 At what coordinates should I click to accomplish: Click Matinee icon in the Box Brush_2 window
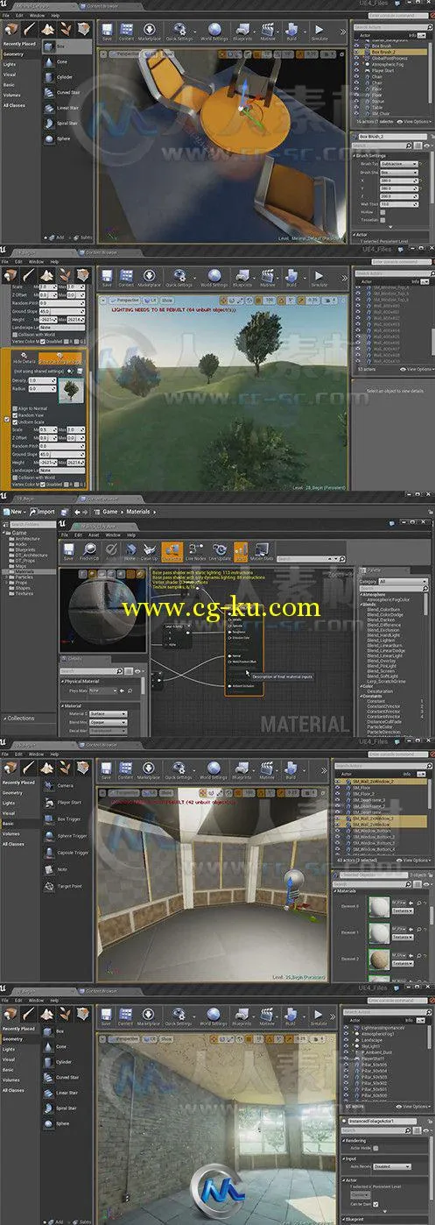pyautogui.click(x=268, y=31)
